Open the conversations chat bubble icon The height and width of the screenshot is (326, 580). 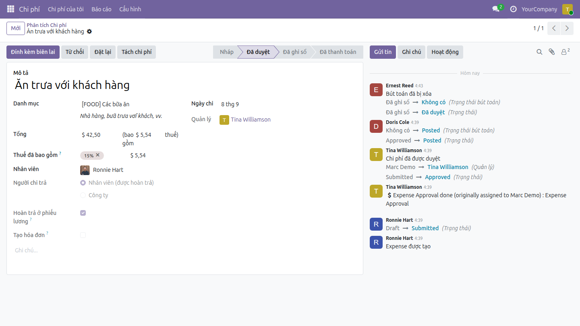click(x=496, y=9)
